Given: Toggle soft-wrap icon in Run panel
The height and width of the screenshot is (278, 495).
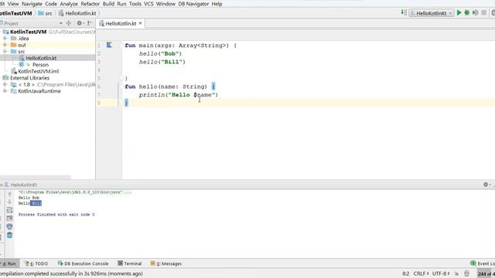Looking at the screenshot, I should click(9, 210).
